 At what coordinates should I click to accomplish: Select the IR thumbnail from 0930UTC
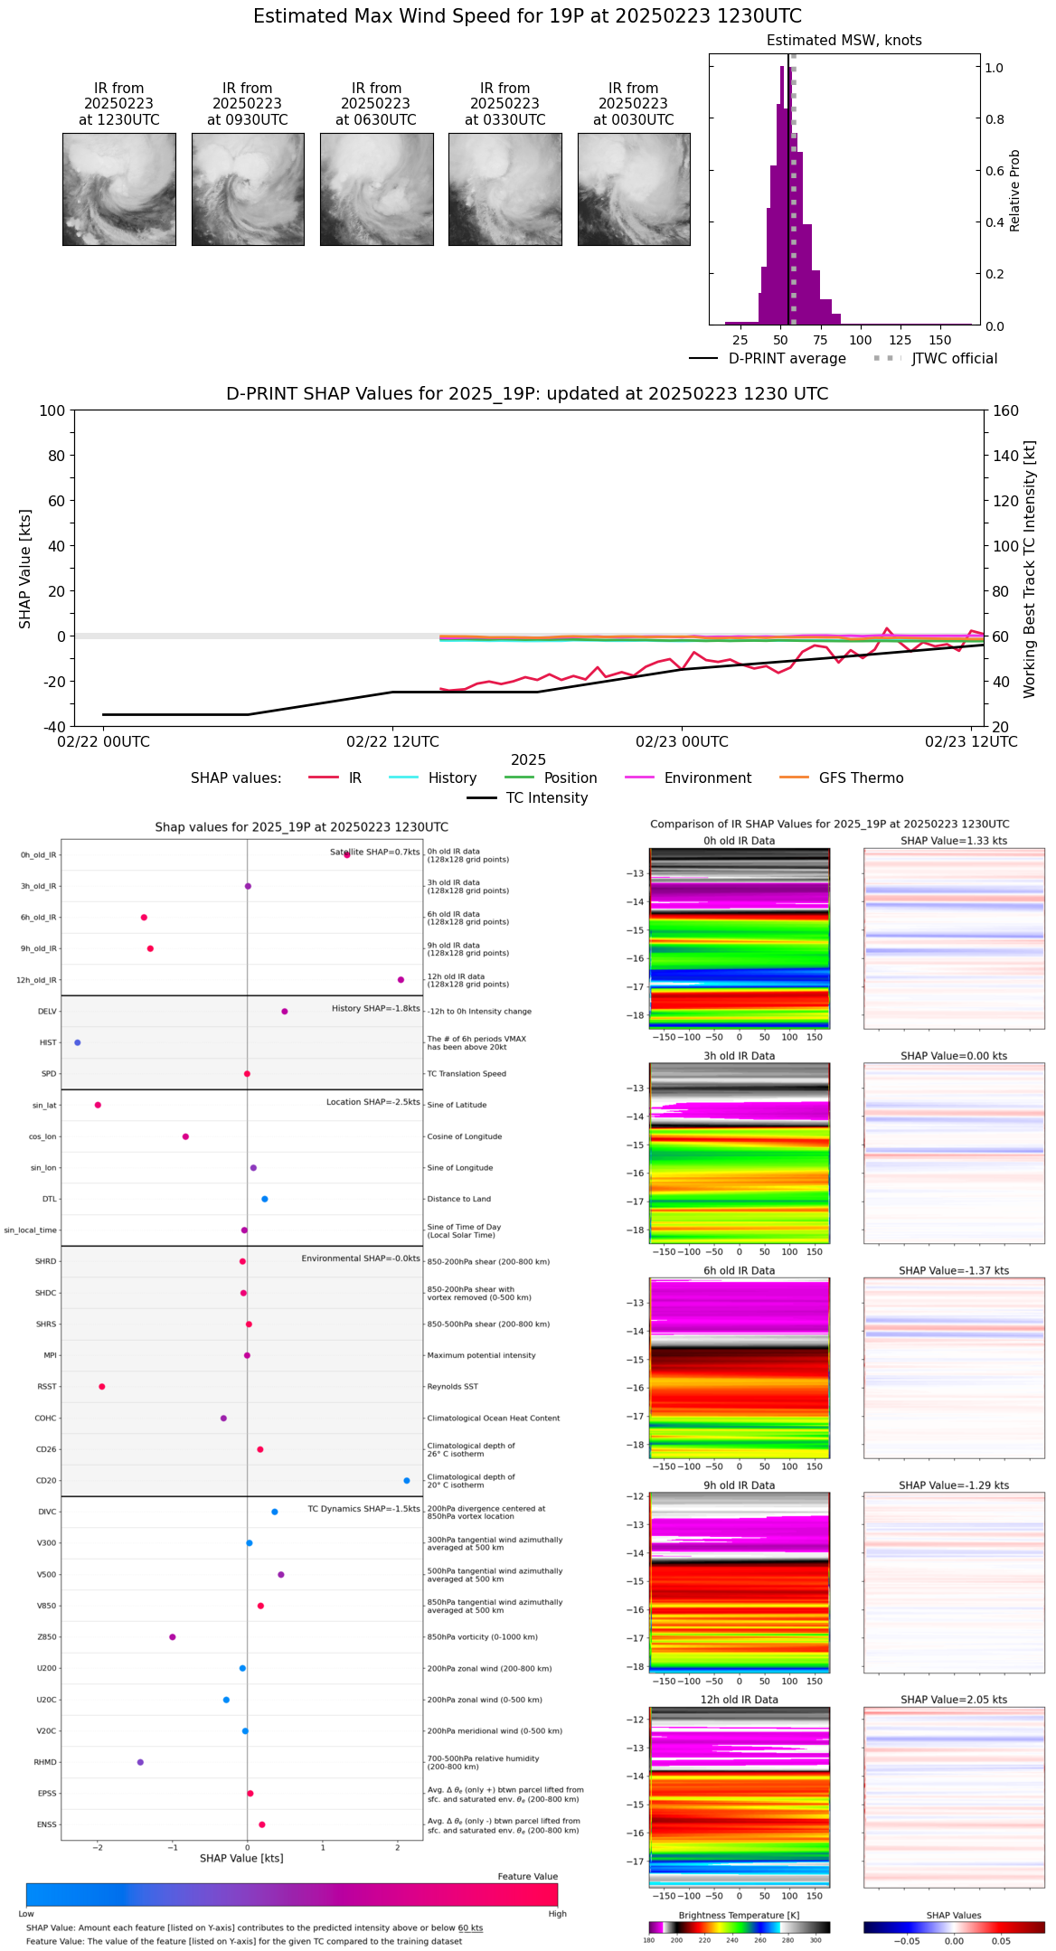[248, 189]
